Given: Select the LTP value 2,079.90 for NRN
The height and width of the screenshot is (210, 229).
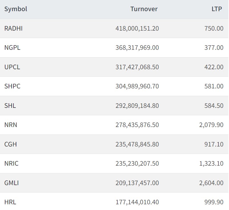Looking at the screenshot, I should 211,125.
